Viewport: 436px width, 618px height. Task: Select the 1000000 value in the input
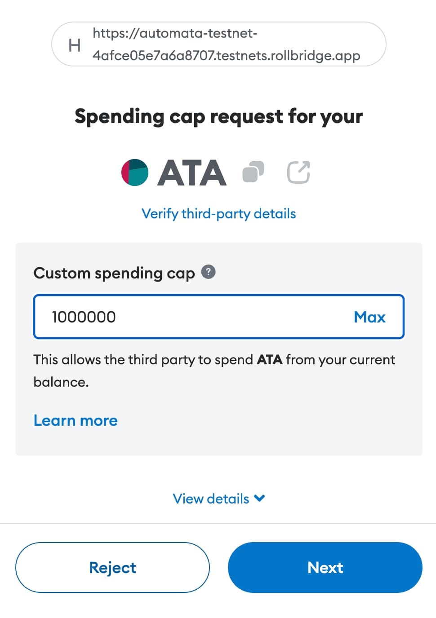click(x=84, y=317)
